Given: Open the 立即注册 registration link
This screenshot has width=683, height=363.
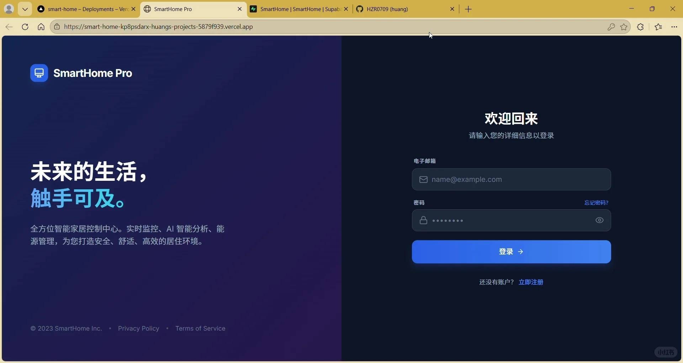Looking at the screenshot, I should 531,282.
